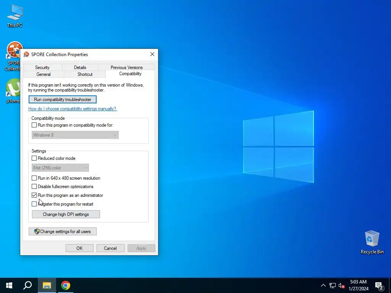Open the Windows 8 compatibility dropdown
Image resolution: width=391 pixels, height=293 pixels.
(75, 135)
